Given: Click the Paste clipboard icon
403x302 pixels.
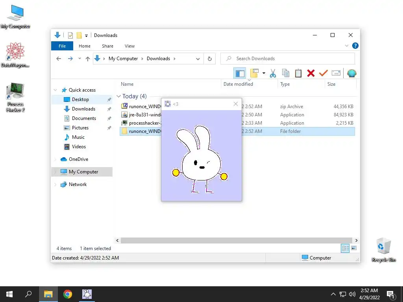Looking at the screenshot, I should tap(298, 74).
